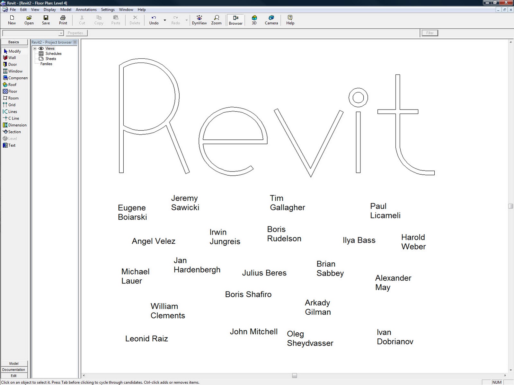The height and width of the screenshot is (385, 514).
Task: Select Families in the project browser
Action: pyautogui.click(x=46, y=64)
